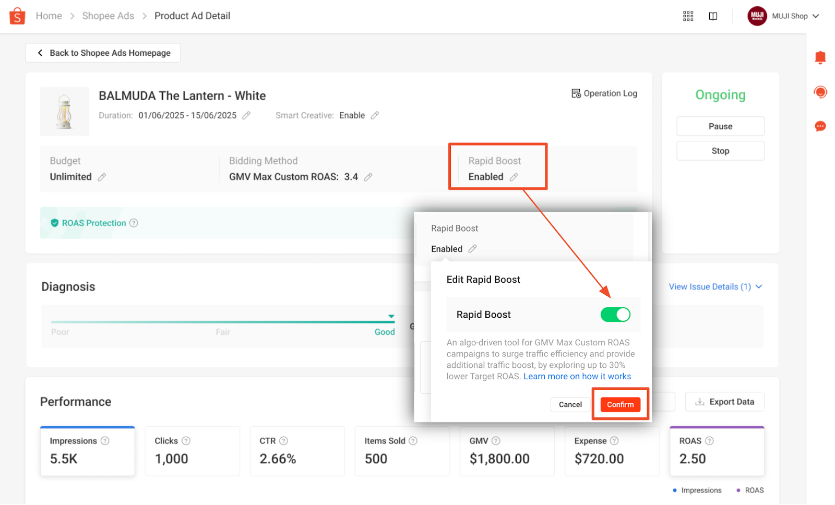Stop the ongoing ad
835x505 pixels.
720,151
